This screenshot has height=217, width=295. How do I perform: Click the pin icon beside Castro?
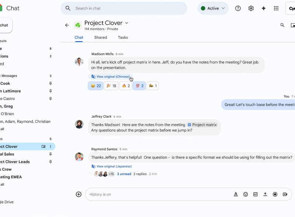click(x=51, y=99)
